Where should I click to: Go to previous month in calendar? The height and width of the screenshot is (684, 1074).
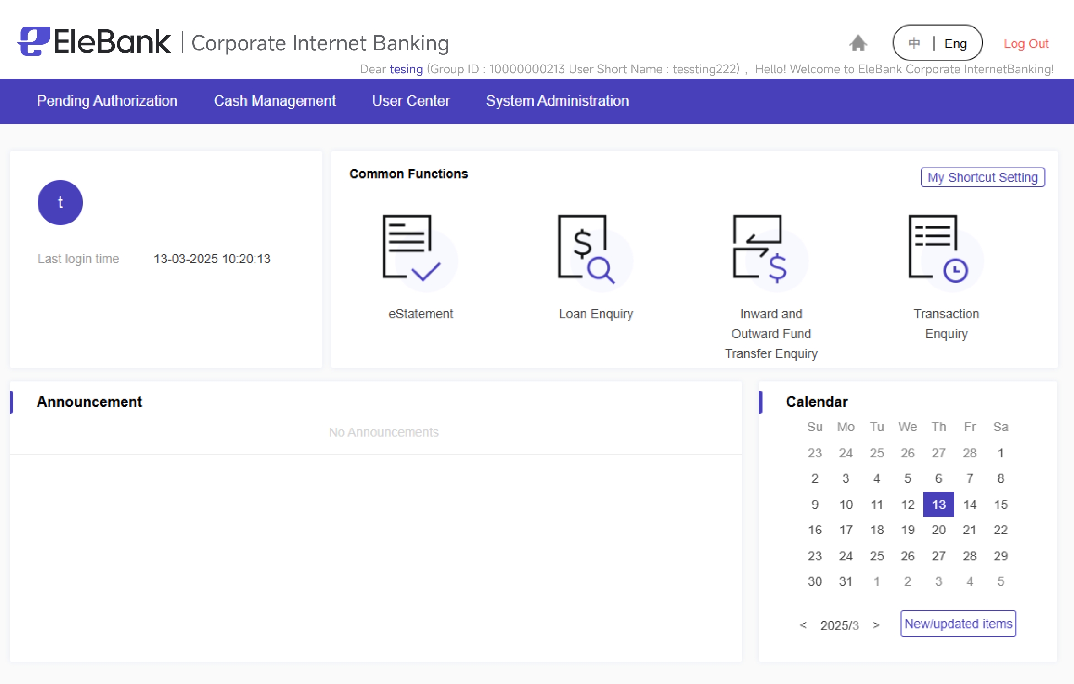tap(803, 625)
